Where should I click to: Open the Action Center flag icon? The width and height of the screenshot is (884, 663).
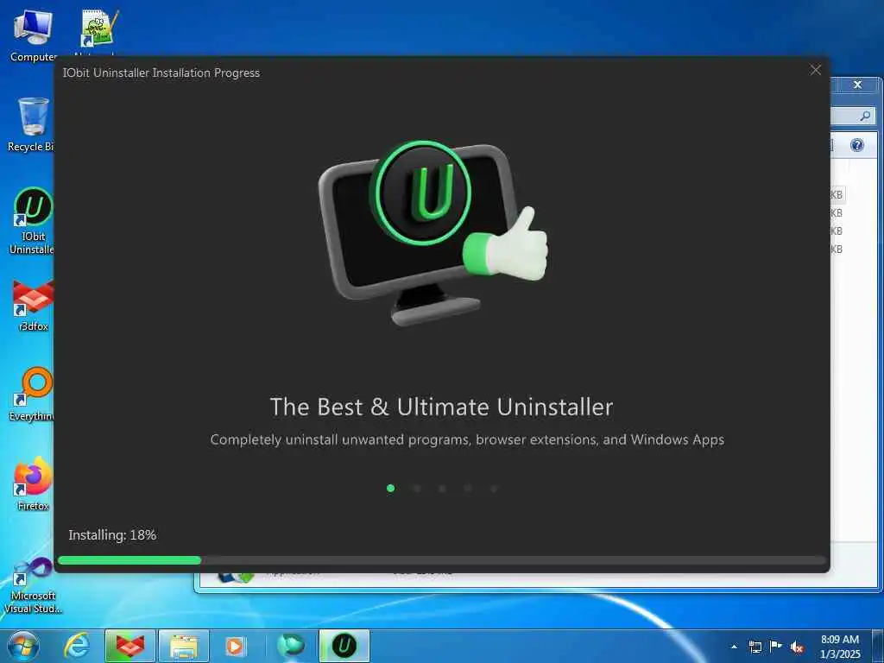tap(776, 647)
